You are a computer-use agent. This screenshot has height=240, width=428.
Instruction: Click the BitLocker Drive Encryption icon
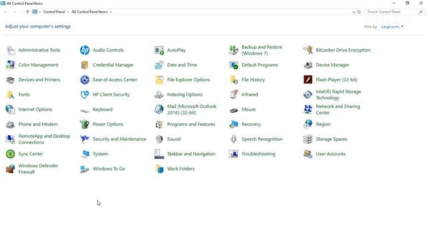(x=308, y=51)
